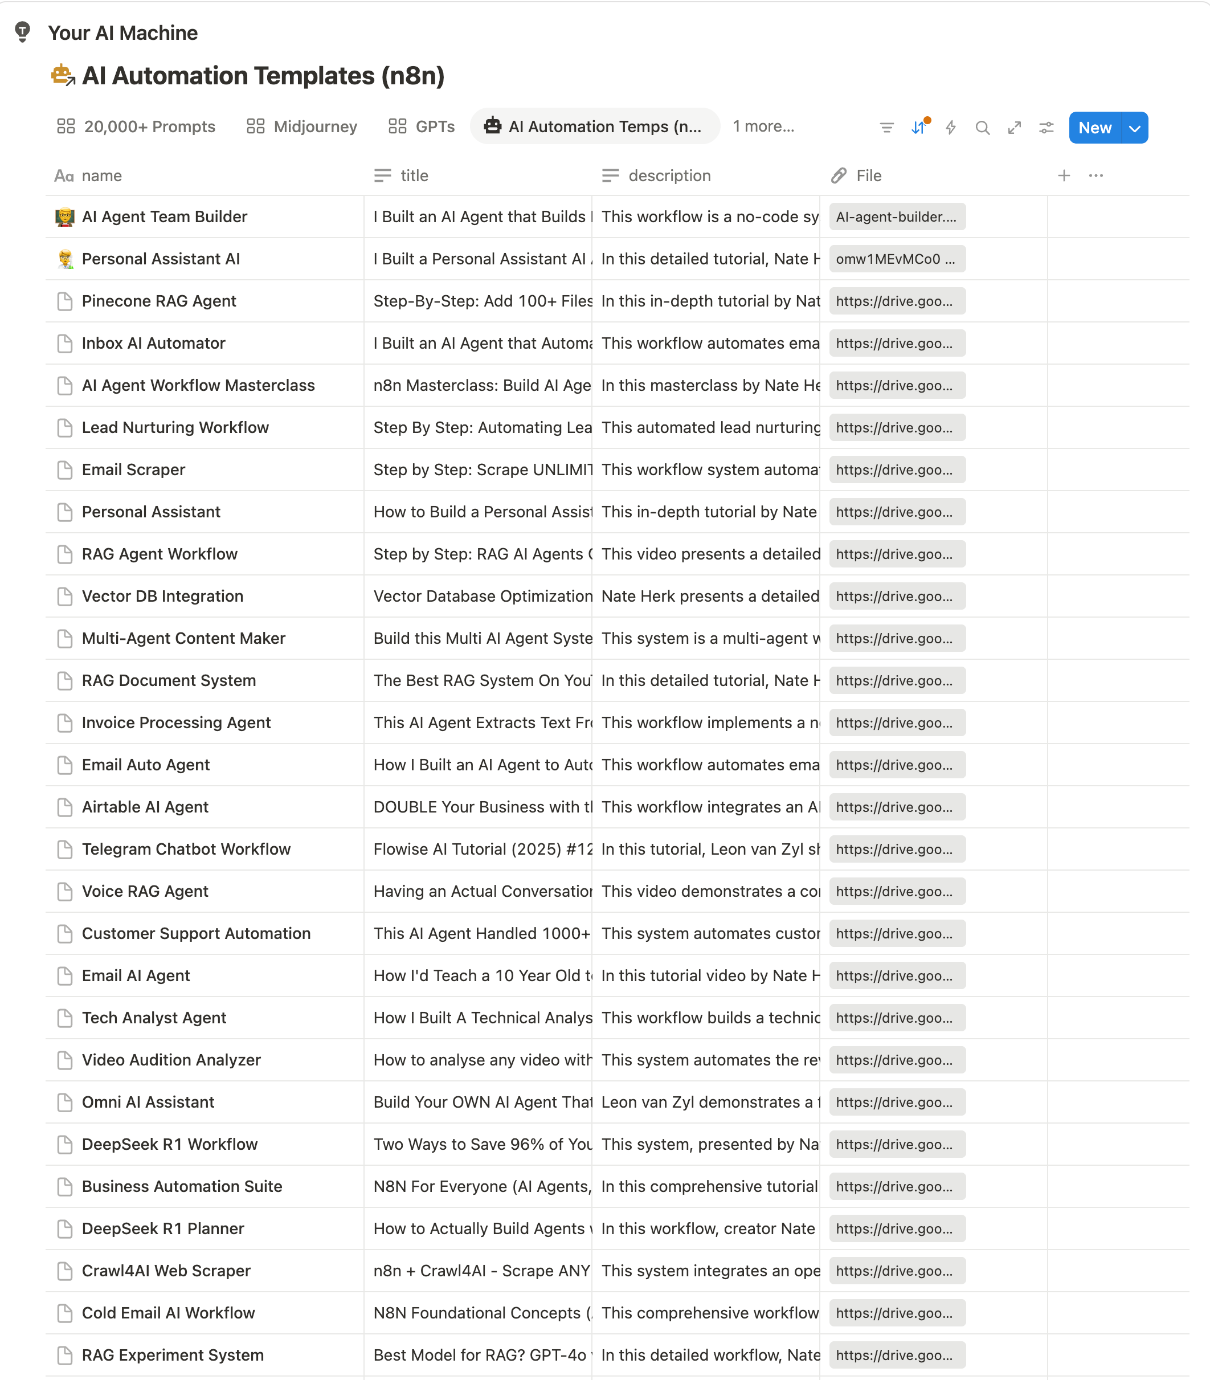
Task: Click the AI Agent Team Builder emoji icon
Action: tap(65, 217)
